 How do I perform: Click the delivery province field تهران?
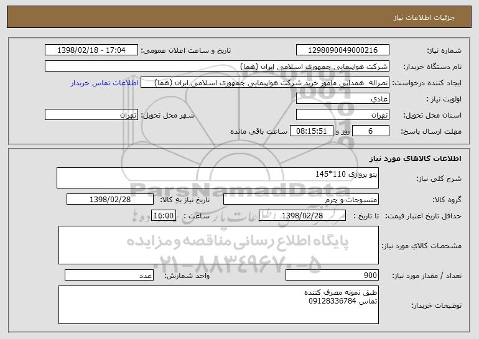click(342, 115)
